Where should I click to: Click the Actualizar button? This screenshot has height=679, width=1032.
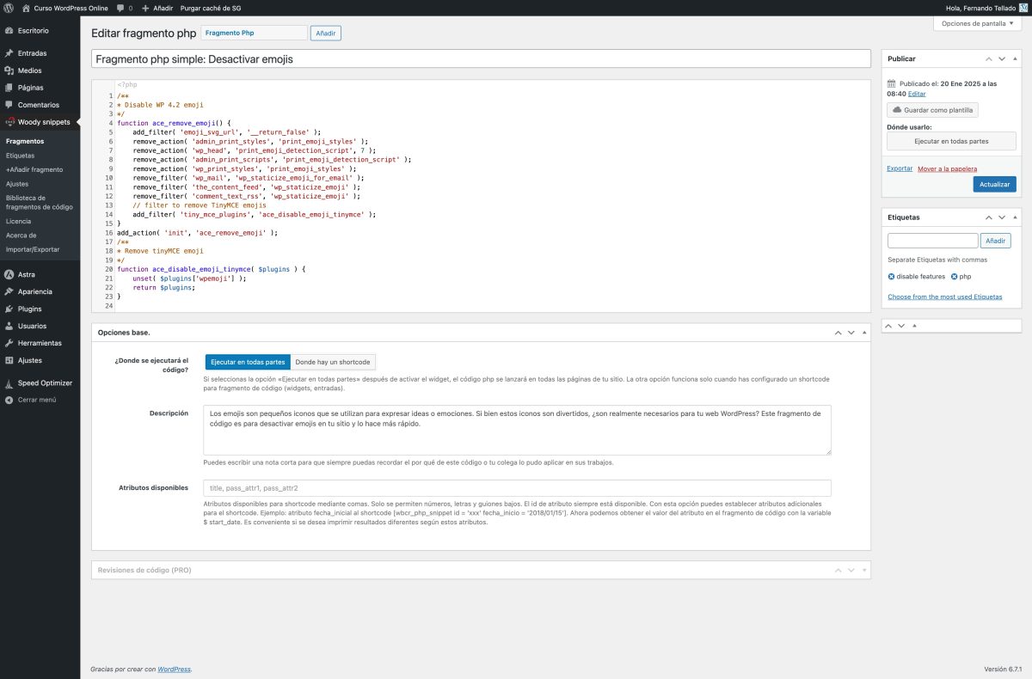pyautogui.click(x=994, y=185)
